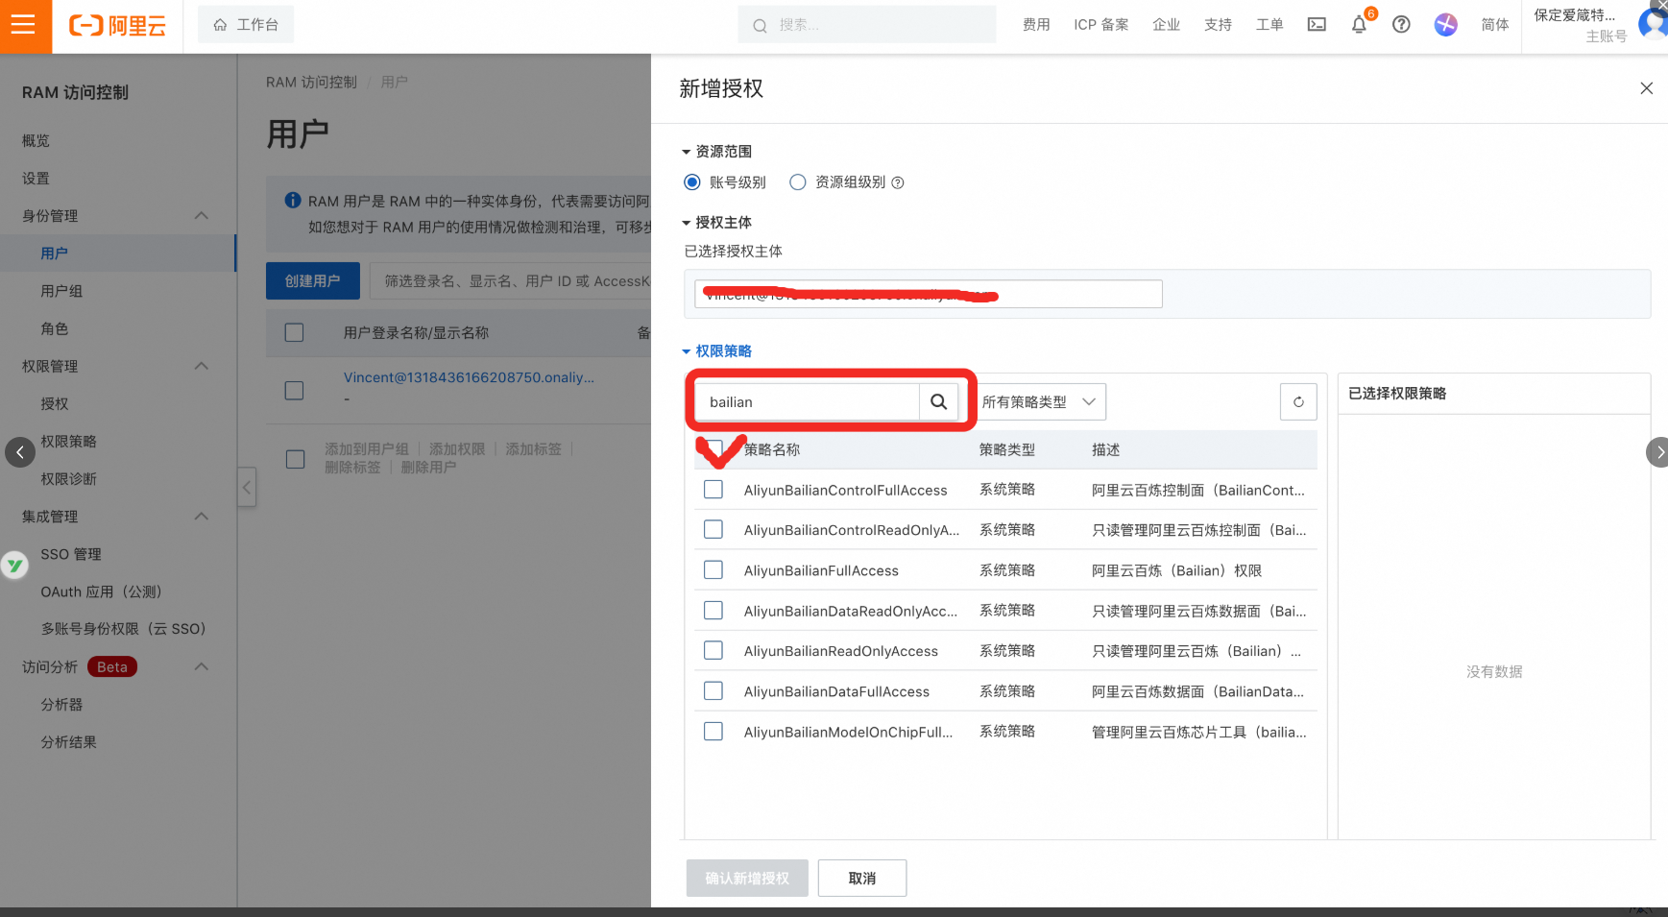Click the help question mark icon
Screen dimensions: 1668x917
click(1401, 25)
